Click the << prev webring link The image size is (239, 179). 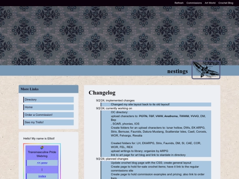[42, 163]
